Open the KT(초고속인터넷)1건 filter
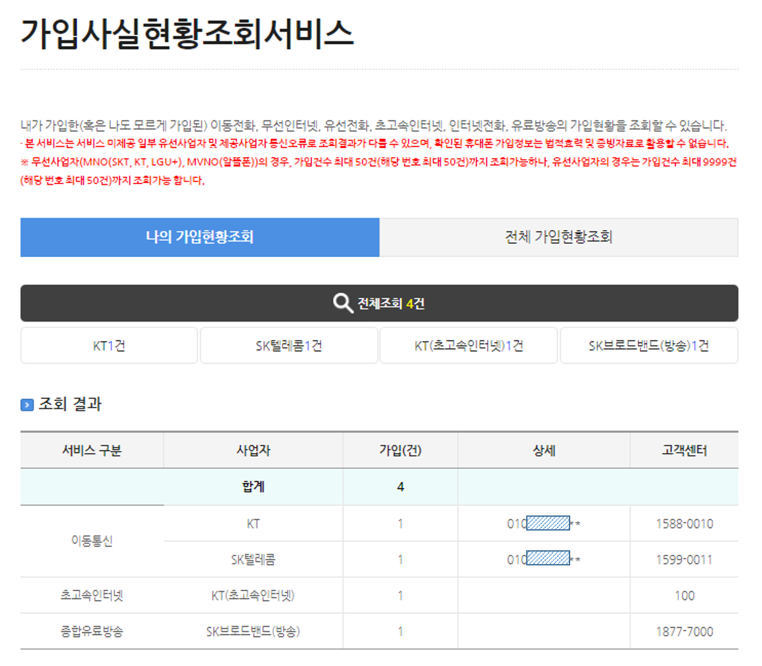The image size is (762, 666). [469, 345]
